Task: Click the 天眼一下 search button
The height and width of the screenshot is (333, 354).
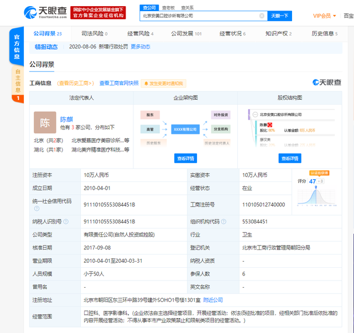Action: (279, 16)
